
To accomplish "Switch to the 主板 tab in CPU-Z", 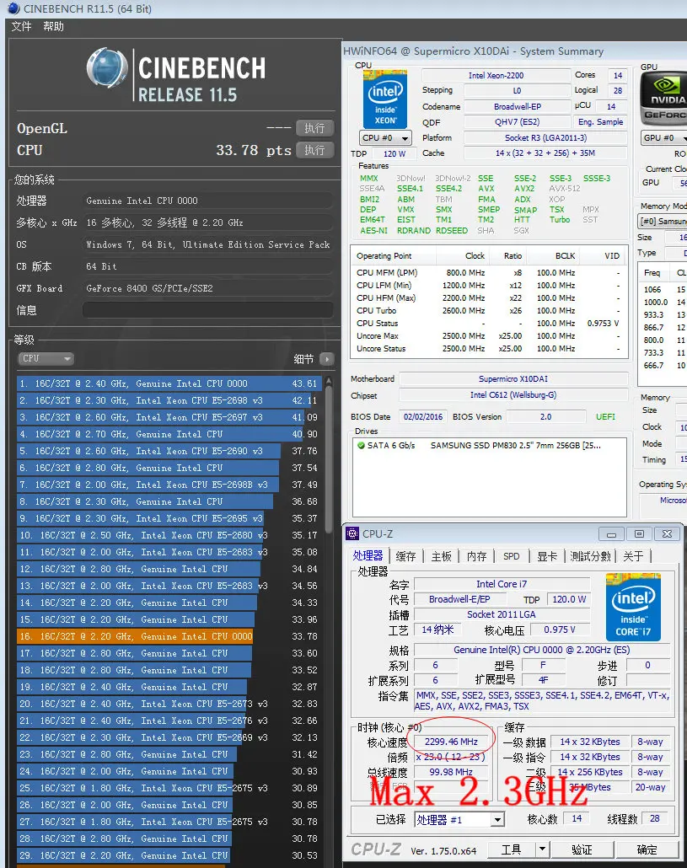I will pos(441,556).
